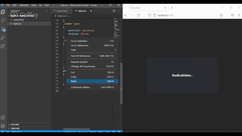Show hidden menu bar items ellipsis

pyautogui.click(x=53, y=5)
